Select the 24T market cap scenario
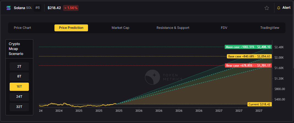The width and height of the screenshot is (294, 123). (19, 97)
